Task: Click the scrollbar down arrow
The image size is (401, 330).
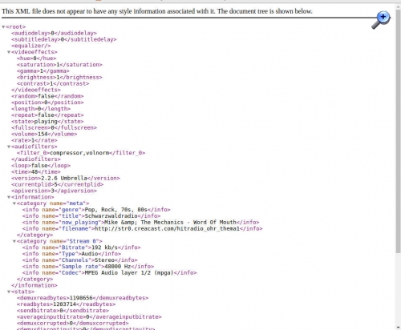Action: point(399,328)
